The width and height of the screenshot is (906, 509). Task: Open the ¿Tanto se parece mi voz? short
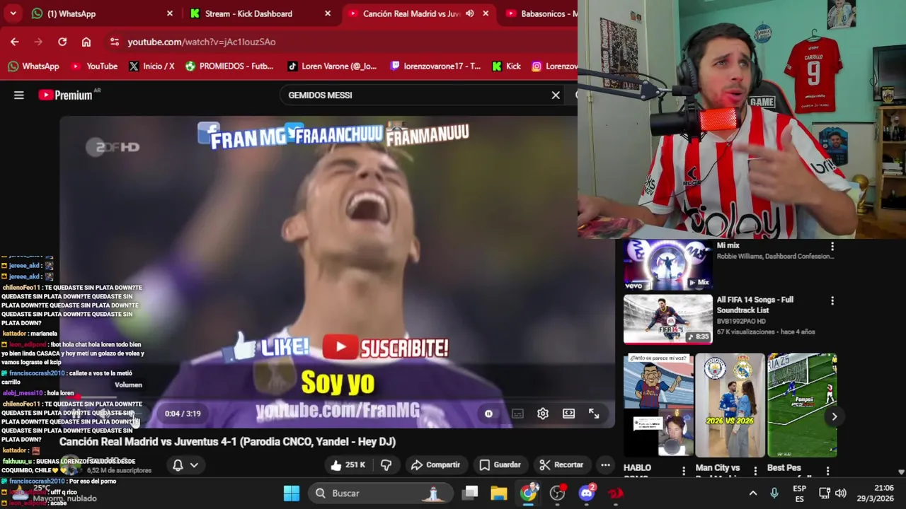(658, 405)
